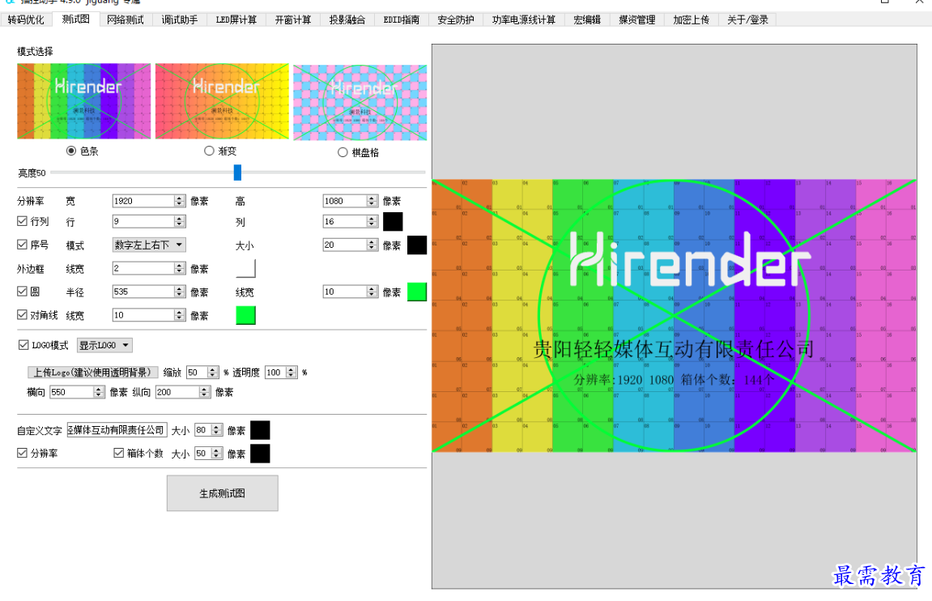Go to the 关于/登录 tab

tap(747, 19)
